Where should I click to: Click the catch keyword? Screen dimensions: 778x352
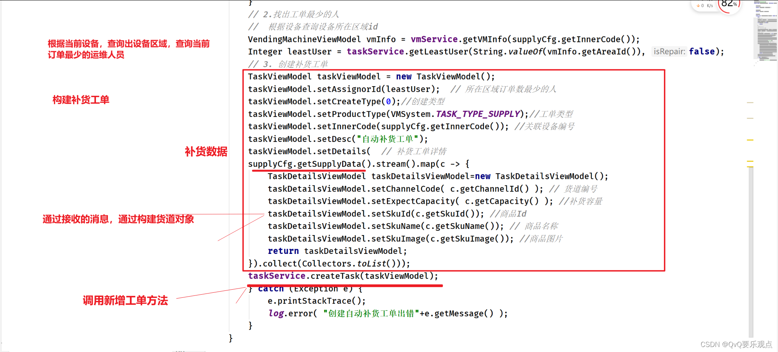[x=271, y=289]
